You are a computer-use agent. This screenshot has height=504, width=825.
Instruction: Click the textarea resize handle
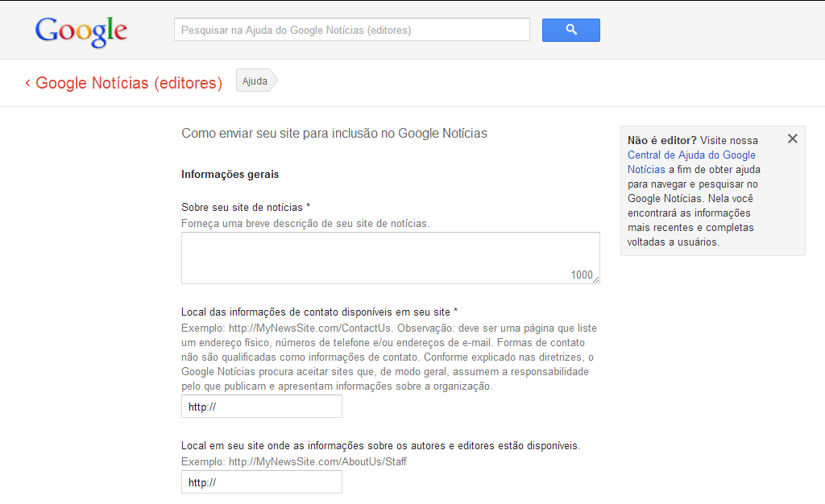pos(596,279)
